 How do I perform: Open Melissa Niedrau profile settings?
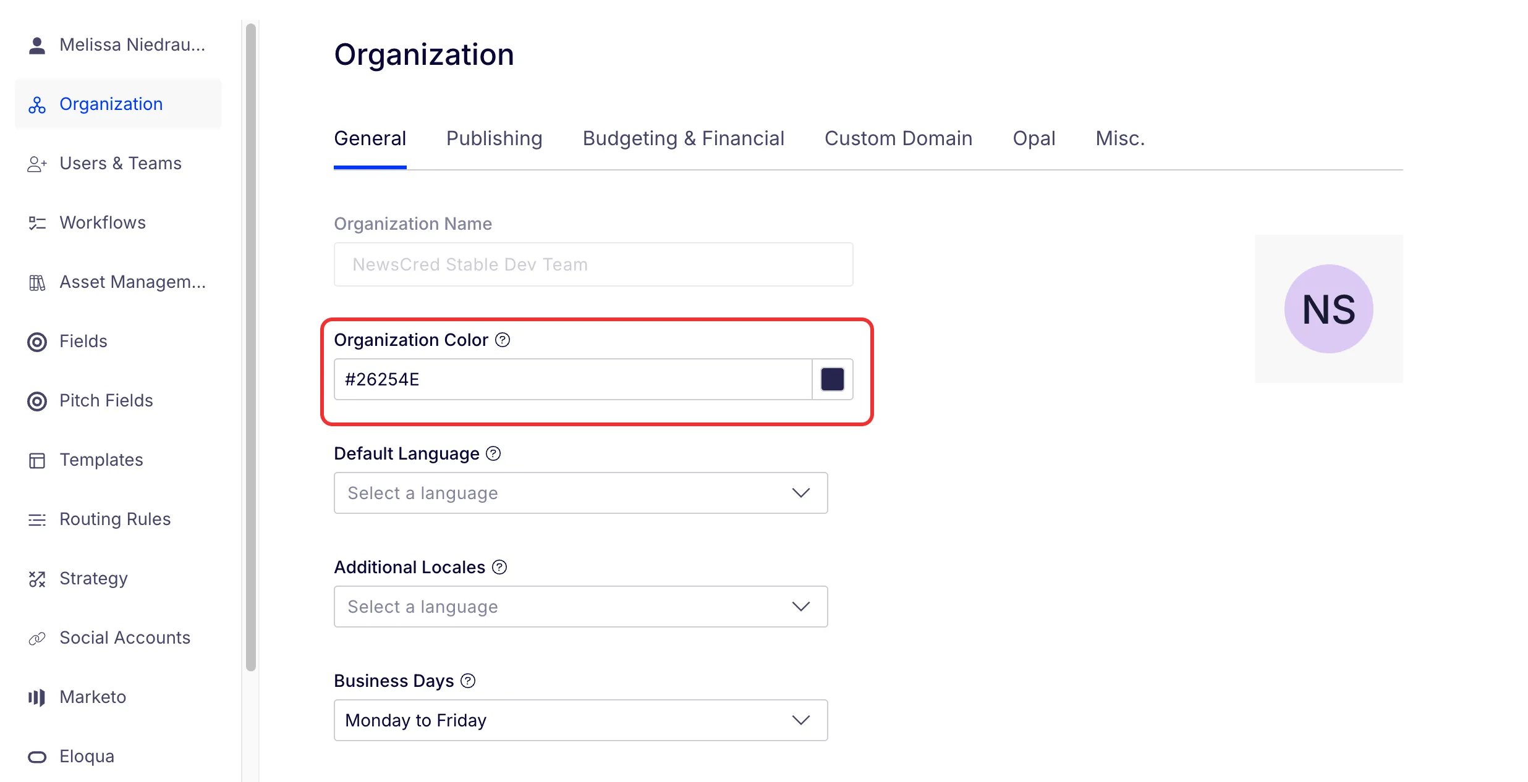pos(118,45)
